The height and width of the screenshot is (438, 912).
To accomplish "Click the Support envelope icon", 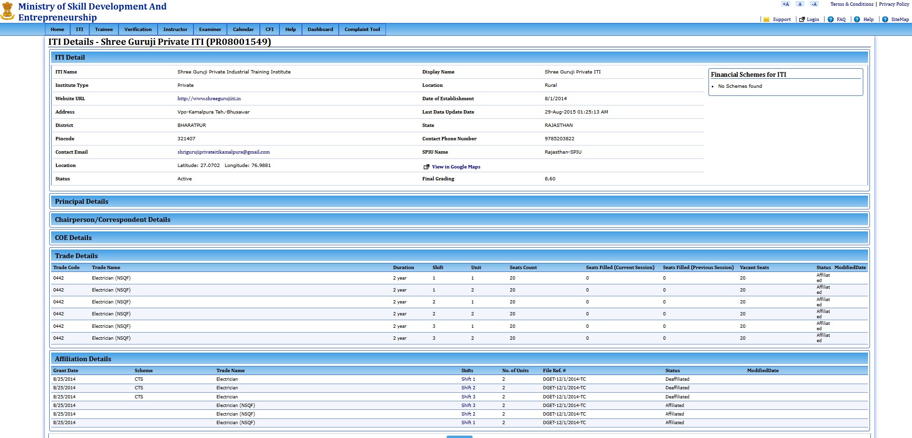I will coord(766,20).
